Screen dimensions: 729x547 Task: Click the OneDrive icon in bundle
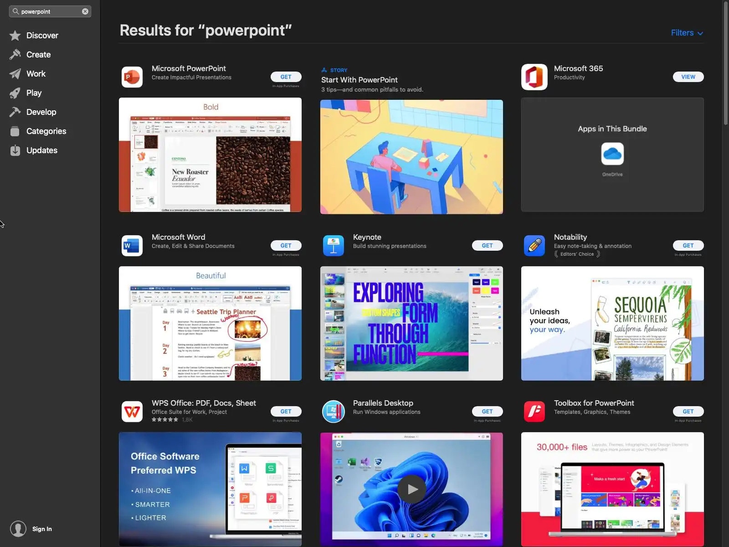pyautogui.click(x=612, y=154)
